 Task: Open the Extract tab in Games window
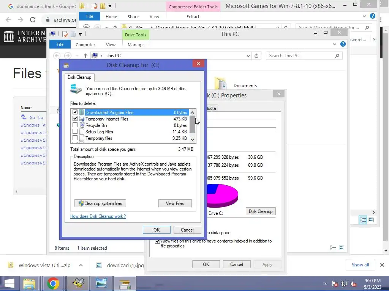[193, 17]
